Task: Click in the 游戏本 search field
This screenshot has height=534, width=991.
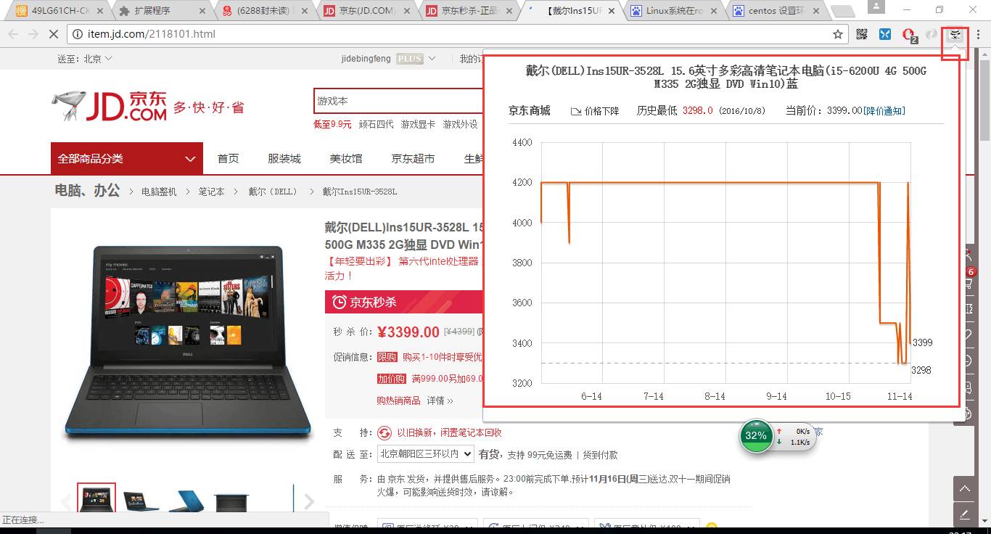Action: tap(399, 101)
